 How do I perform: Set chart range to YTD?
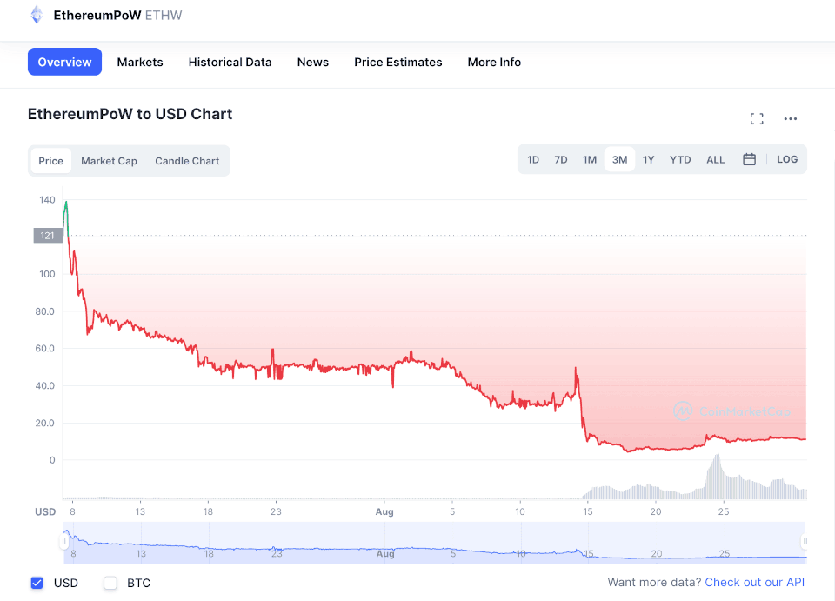click(680, 160)
